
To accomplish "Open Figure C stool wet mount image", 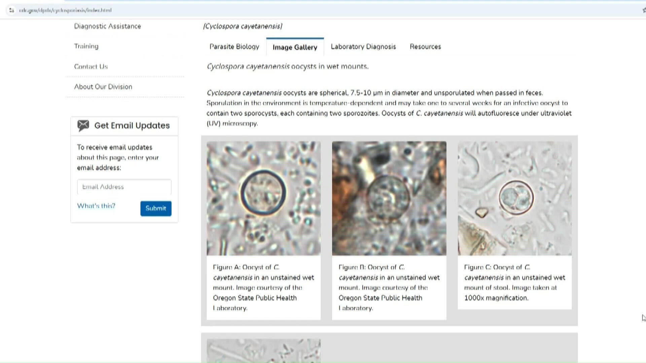I will pyautogui.click(x=515, y=198).
